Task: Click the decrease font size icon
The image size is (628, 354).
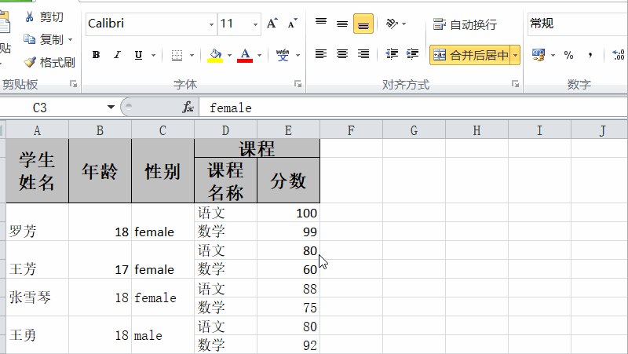Action: tap(292, 24)
